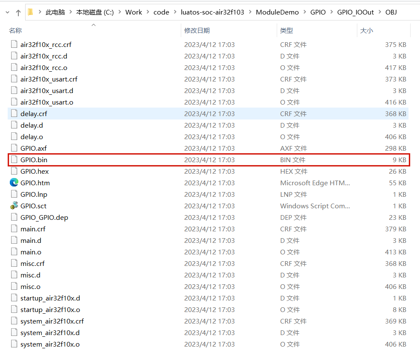Click file icon of main.crf
This screenshot has width=420, height=350.
(14, 229)
